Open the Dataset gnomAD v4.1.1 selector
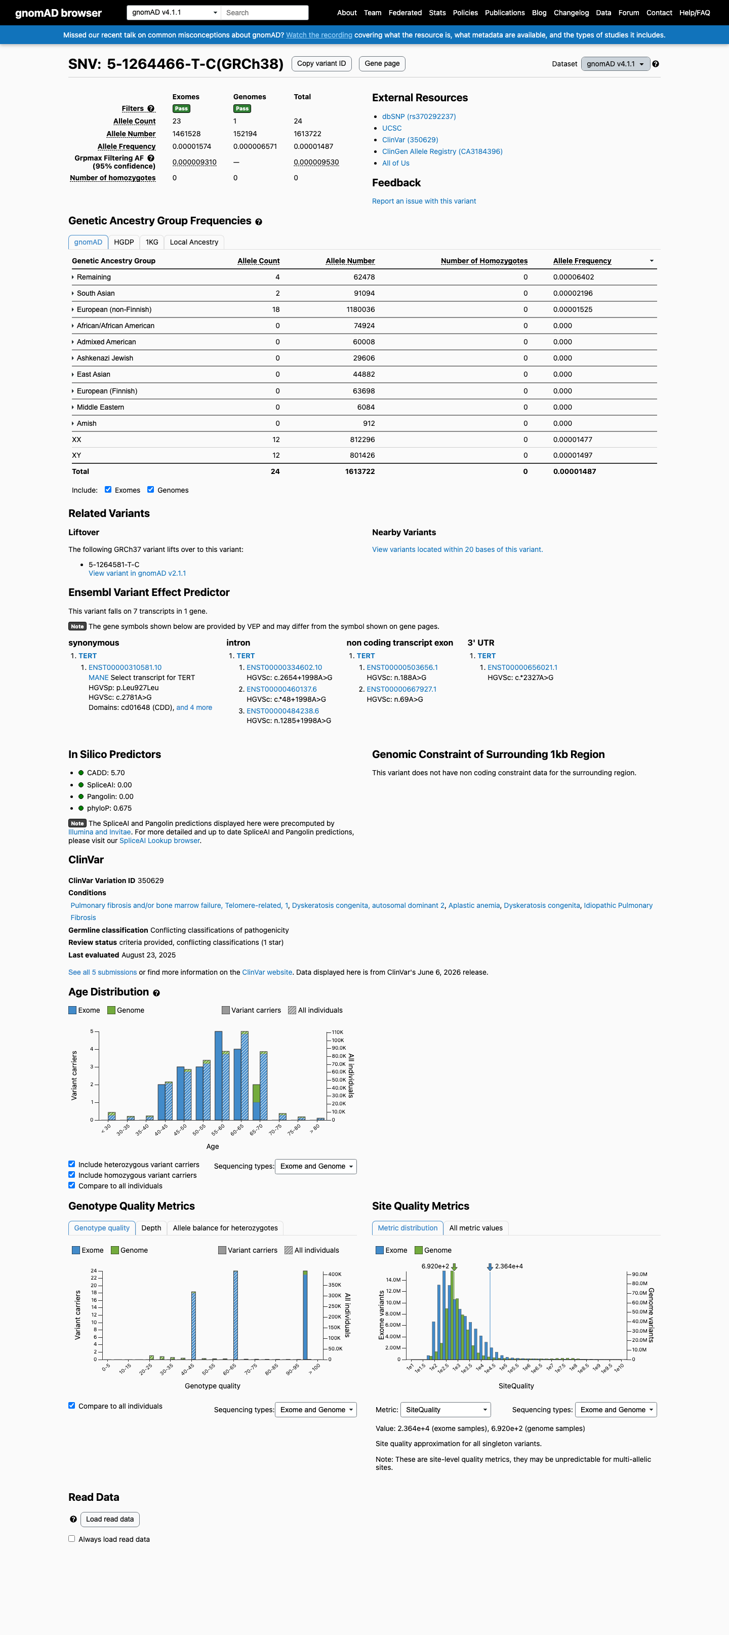This screenshot has height=1635, width=729. pos(616,64)
